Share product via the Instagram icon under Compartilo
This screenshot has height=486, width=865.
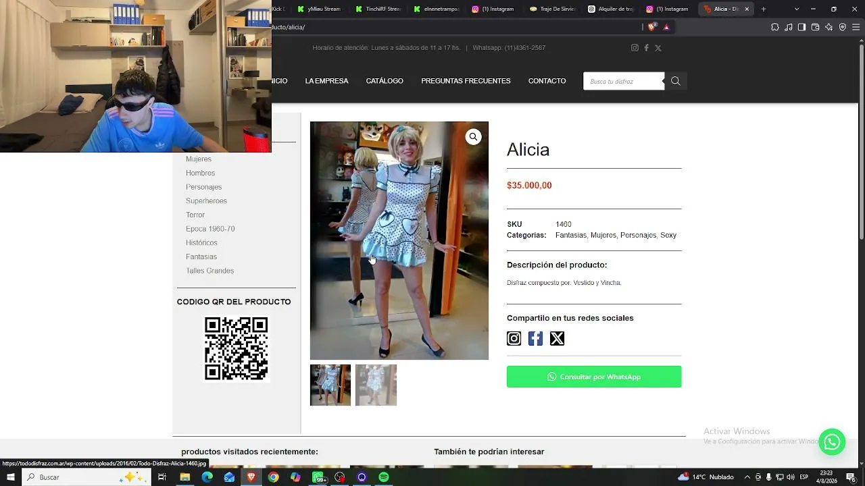(514, 339)
